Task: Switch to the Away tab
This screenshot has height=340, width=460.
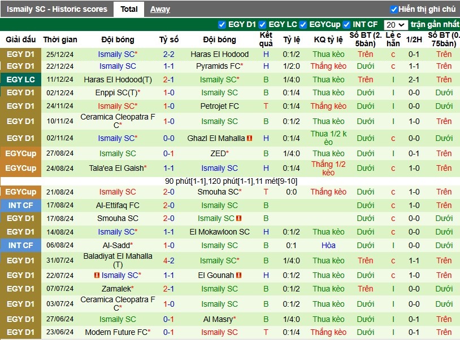Action: point(160,9)
